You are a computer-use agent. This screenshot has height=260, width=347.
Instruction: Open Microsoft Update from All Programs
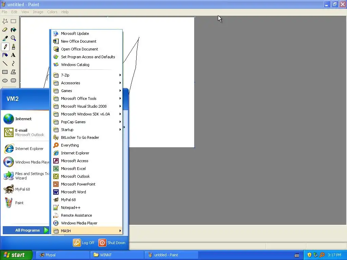click(87, 34)
